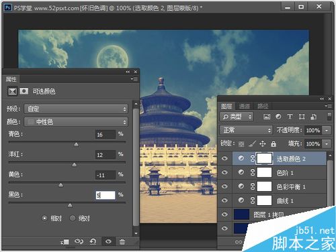Image resolution: width=336 pixels, height=252 pixels.
Task: Toggle adjustment layer visibility in Properties footer
Action: [x=108, y=241]
